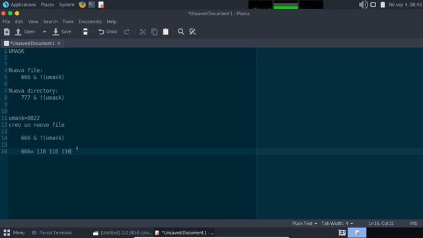This screenshot has width=423, height=238.
Task: Switch to Unsaved Document 1 taskbar item
Action: [184, 233]
